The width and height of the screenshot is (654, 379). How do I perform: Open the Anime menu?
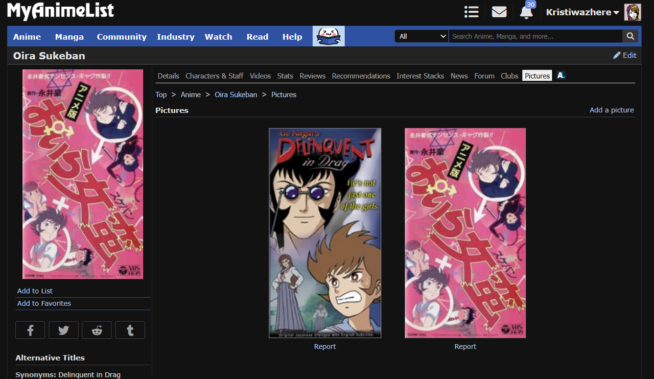27,37
